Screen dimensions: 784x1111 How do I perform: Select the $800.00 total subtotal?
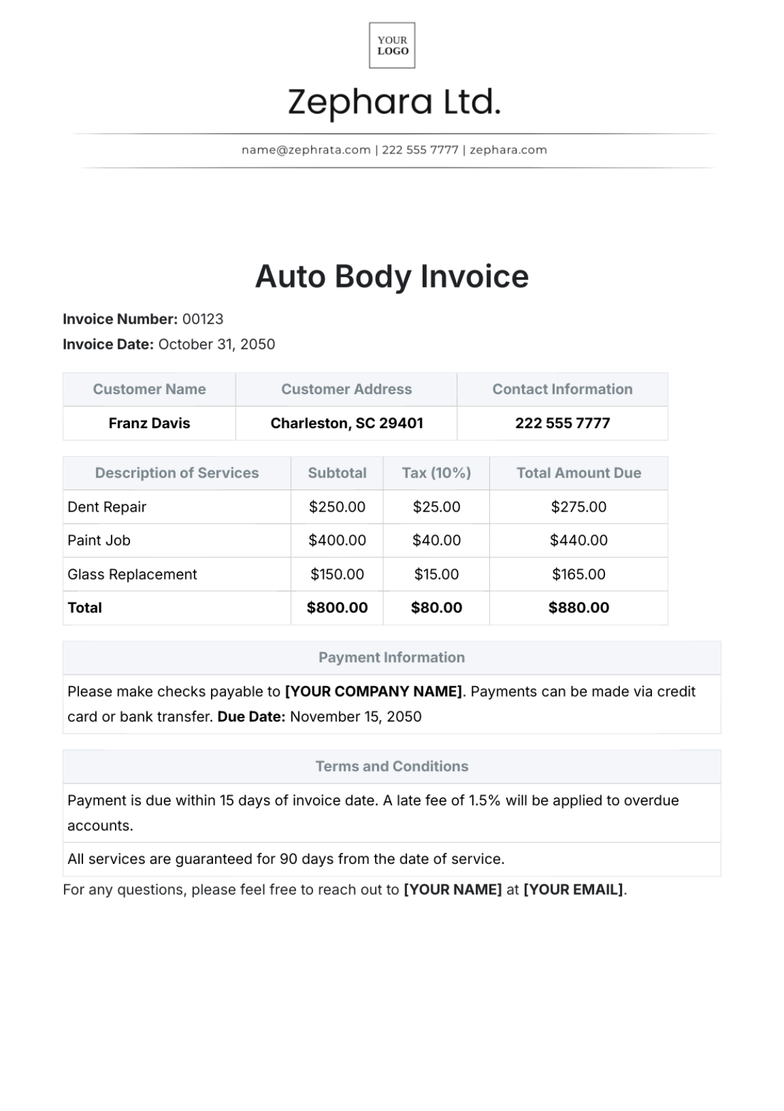[337, 608]
